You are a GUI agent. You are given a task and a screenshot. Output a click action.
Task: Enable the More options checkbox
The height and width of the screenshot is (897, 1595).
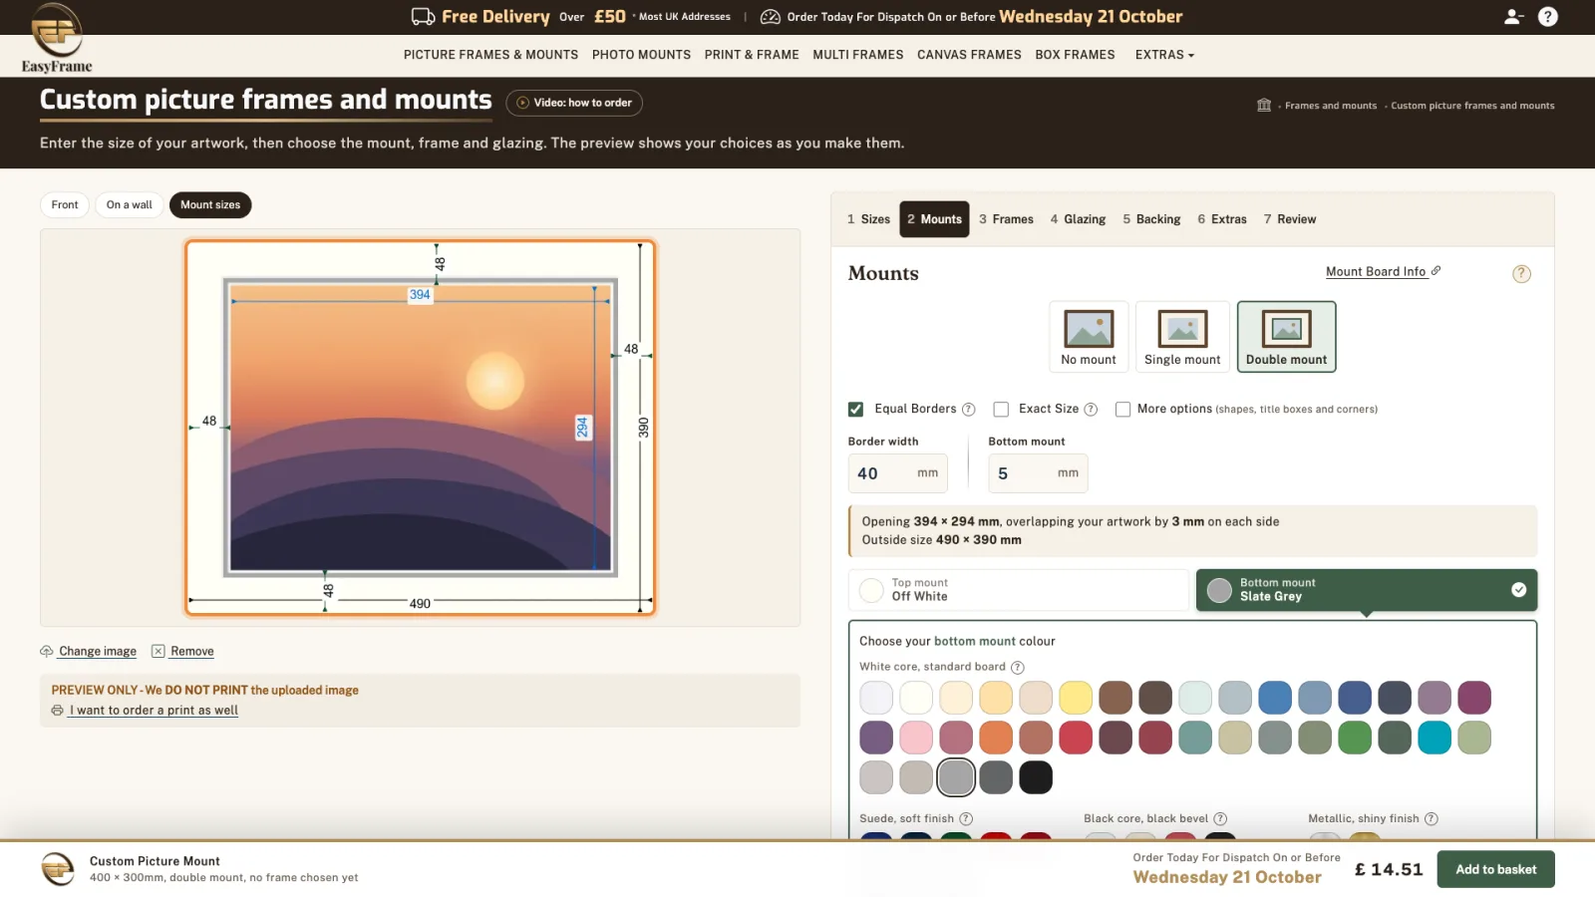coord(1122,410)
